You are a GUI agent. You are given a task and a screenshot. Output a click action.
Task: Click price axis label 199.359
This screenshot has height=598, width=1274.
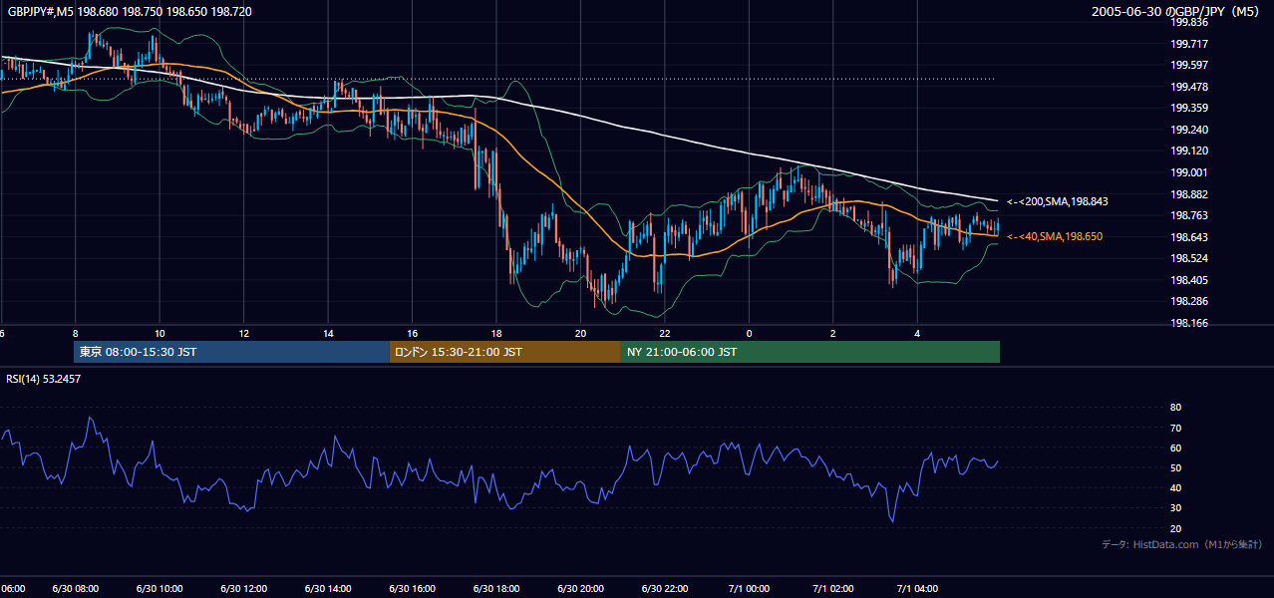[1189, 109]
